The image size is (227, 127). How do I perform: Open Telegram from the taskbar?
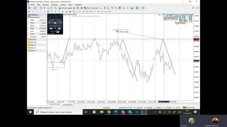coord(123,112)
